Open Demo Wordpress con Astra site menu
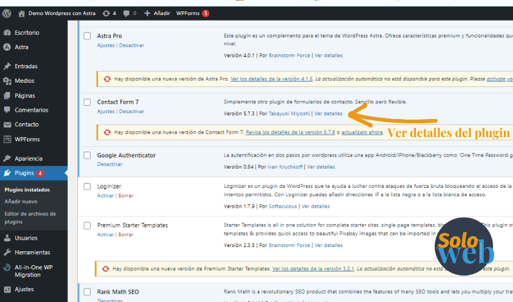 (x=62, y=13)
